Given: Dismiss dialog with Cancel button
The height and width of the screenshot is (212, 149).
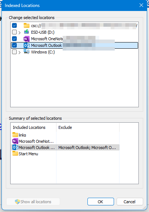Looking at the screenshot, I should (x=130, y=202).
